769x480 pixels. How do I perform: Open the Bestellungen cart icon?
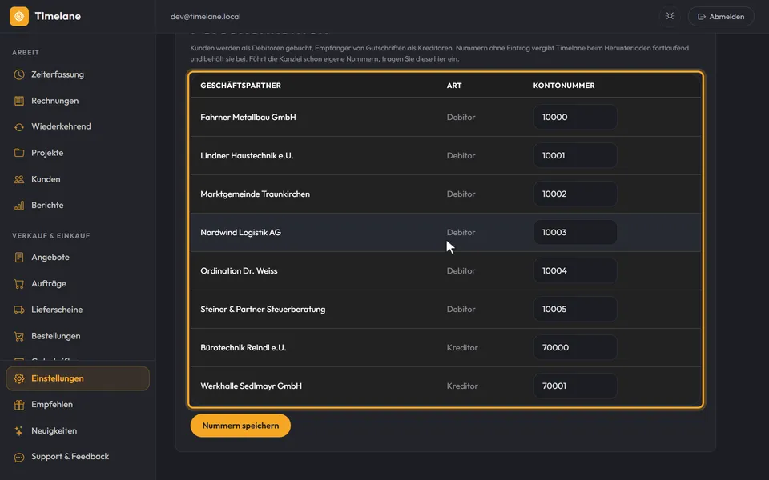19,336
